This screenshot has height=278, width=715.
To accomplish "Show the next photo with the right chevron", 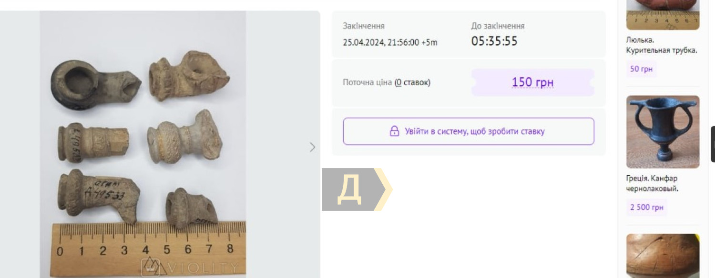I will 312,147.
